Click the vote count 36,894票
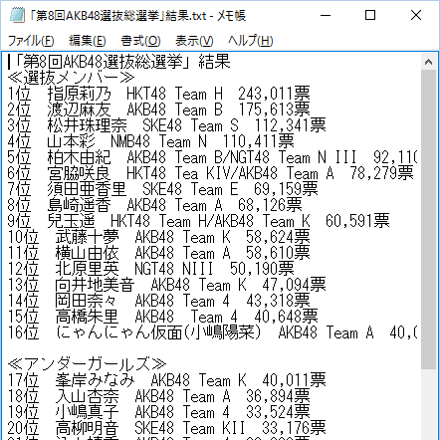The height and width of the screenshot is (440, 440). [278, 396]
